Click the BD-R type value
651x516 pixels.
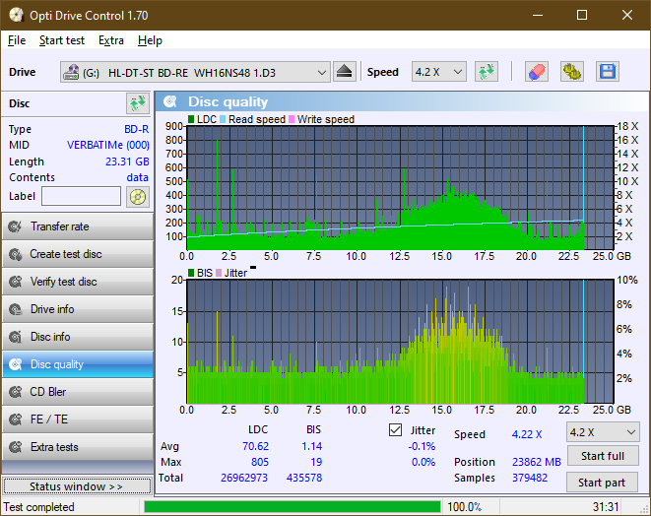click(x=136, y=130)
